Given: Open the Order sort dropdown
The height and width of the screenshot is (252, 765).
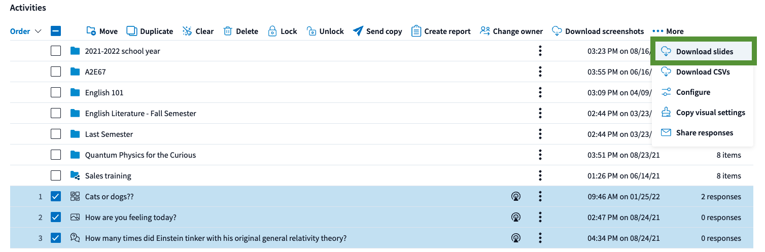Looking at the screenshot, I should point(25,31).
